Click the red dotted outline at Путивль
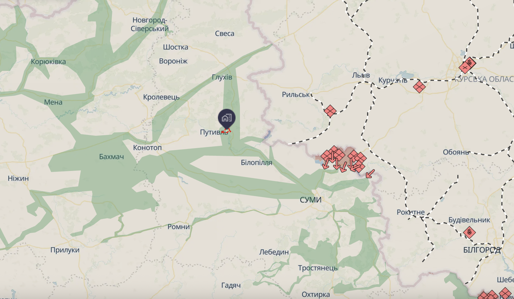Screen dimensions: 514x299 226,131
